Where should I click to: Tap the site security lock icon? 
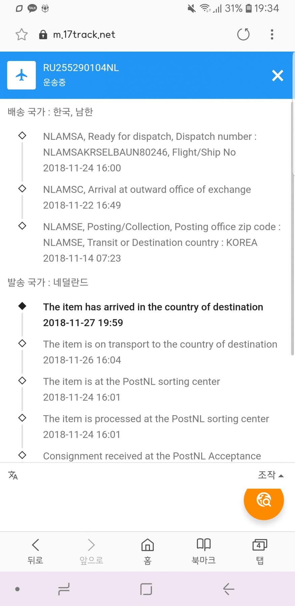tap(43, 34)
